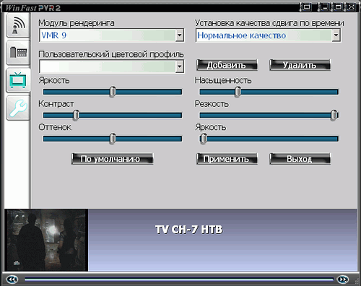The height and width of the screenshot is (286, 361).
Task: Open the signal scan settings tab icon
Action: pyautogui.click(x=18, y=25)
